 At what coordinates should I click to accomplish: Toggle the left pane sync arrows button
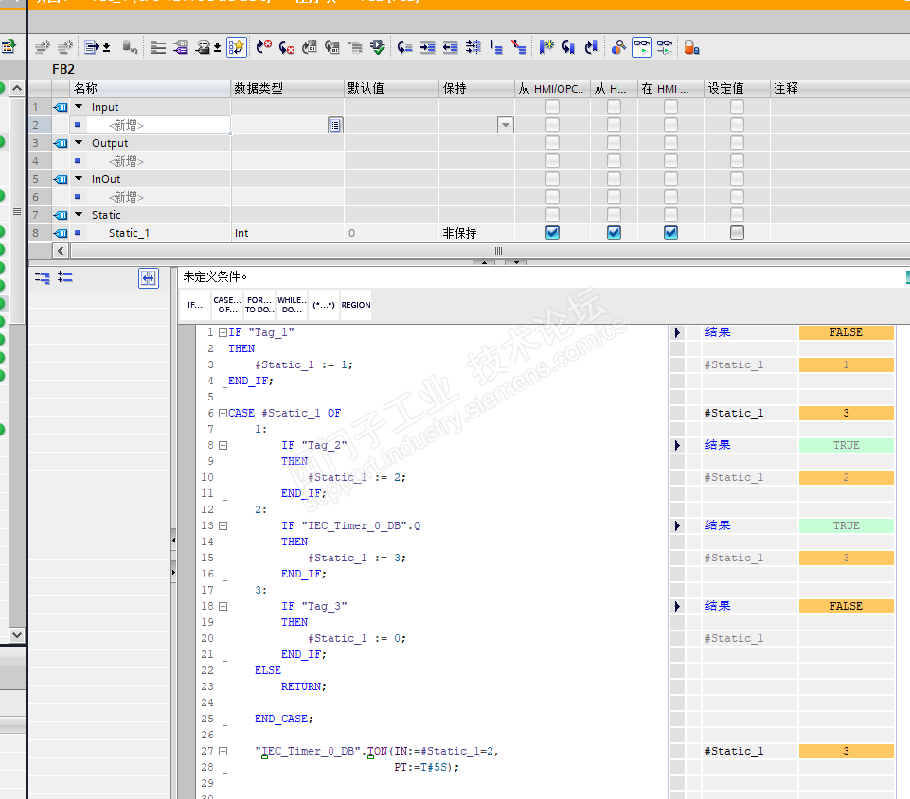tap(148, 277)
